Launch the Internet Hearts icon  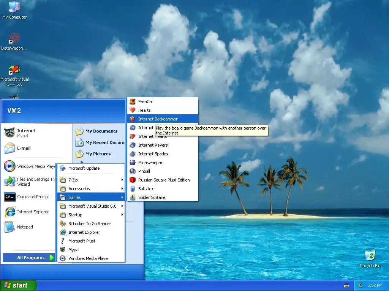pos(163,136)
